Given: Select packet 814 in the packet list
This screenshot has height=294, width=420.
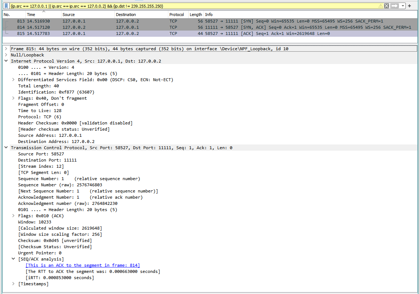Looking at the screenshot, I should 145,27.
